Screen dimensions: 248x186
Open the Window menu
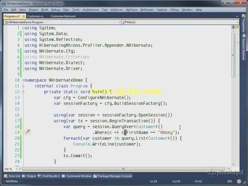187,10
